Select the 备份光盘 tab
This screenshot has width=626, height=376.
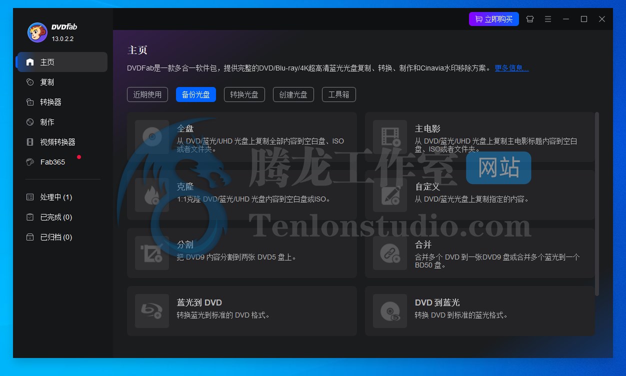[x=196, y=94]
